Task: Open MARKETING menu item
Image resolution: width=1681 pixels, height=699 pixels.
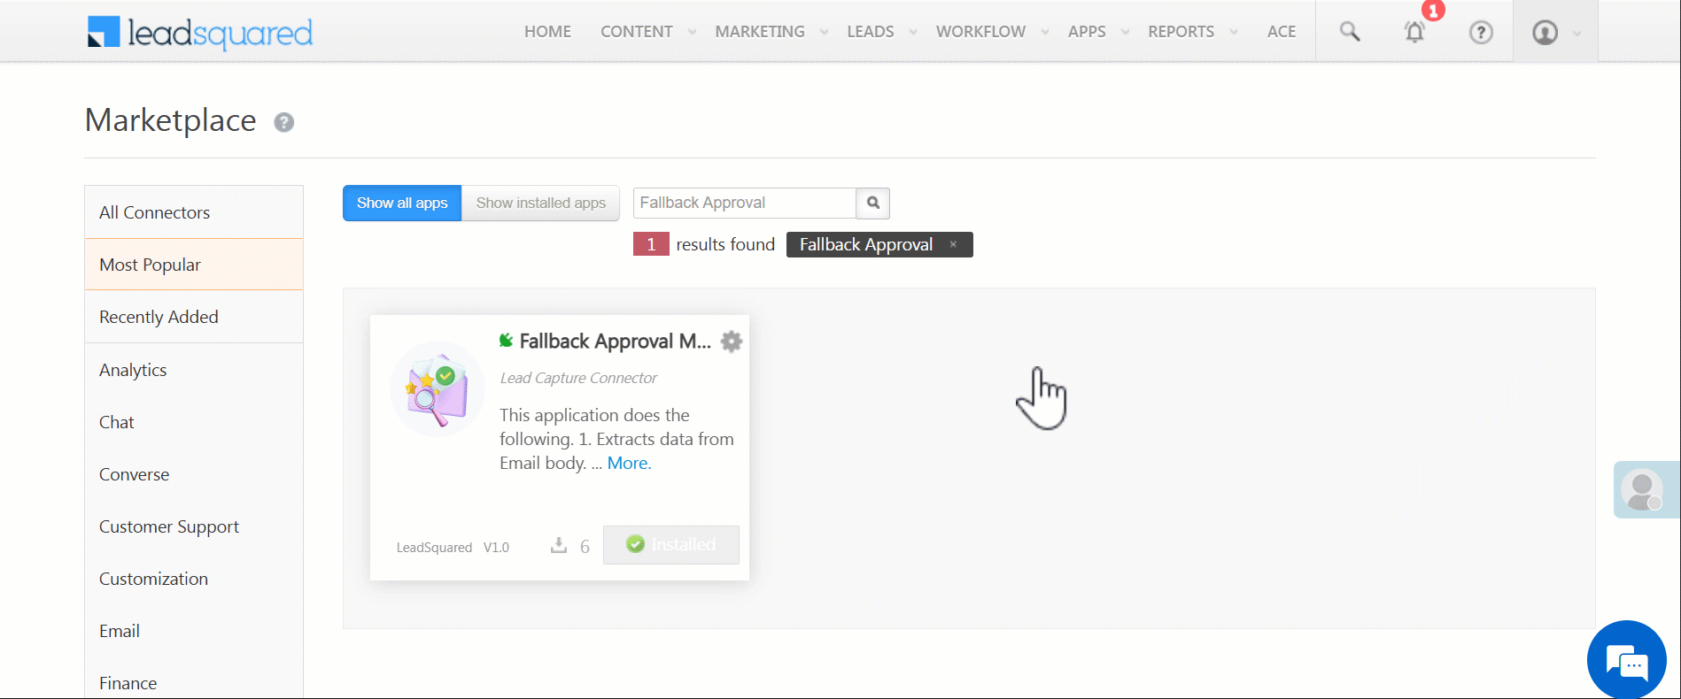Action: [760, 32]
